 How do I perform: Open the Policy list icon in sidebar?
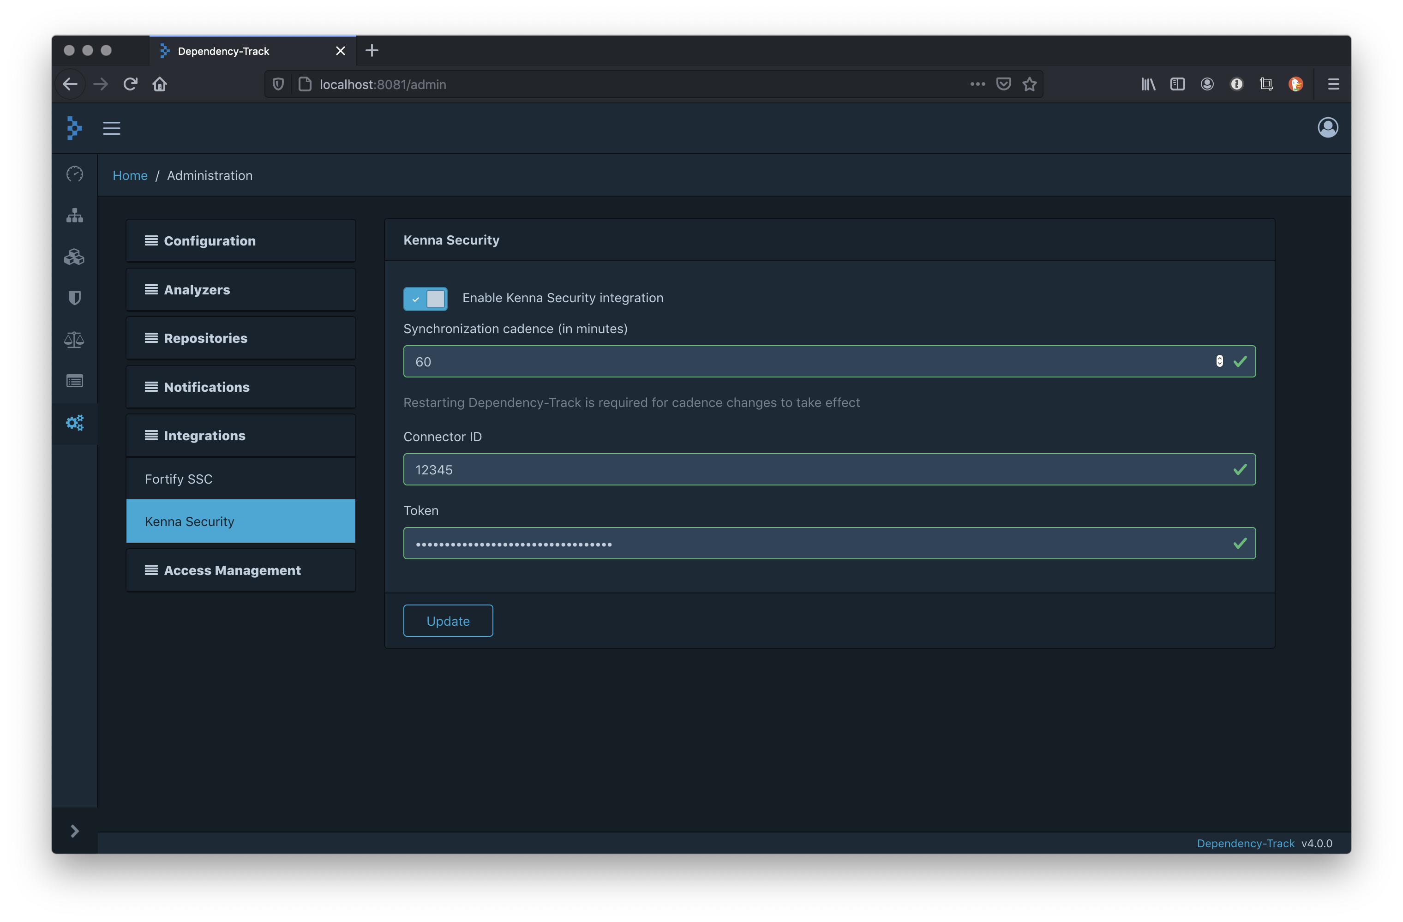click(x=74, y=382)
